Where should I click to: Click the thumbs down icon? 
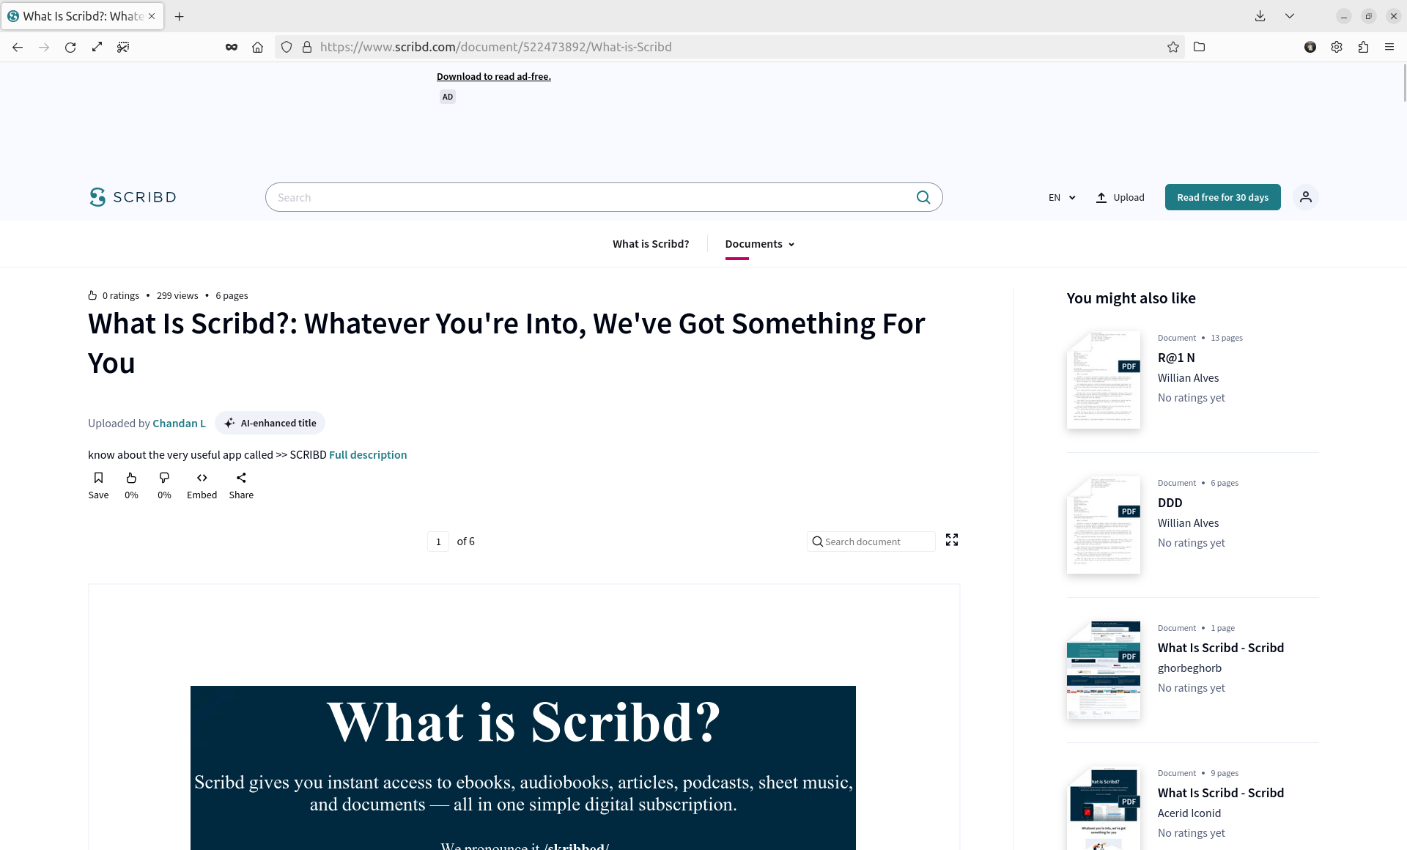click(x=164, y=485)
